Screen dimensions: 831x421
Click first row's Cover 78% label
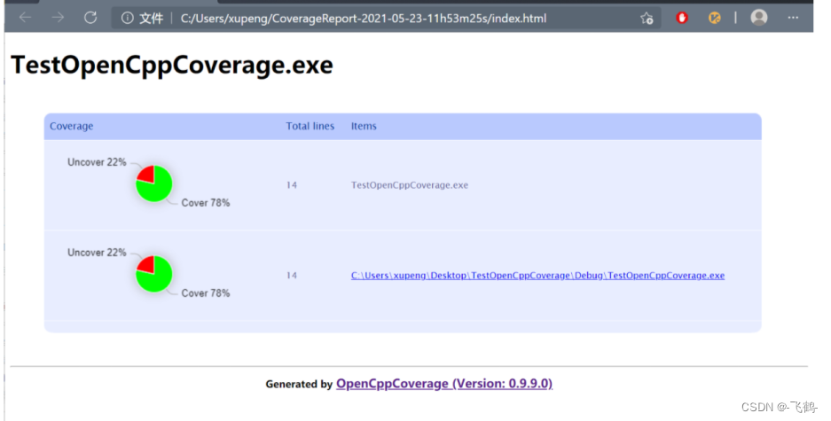206,203
